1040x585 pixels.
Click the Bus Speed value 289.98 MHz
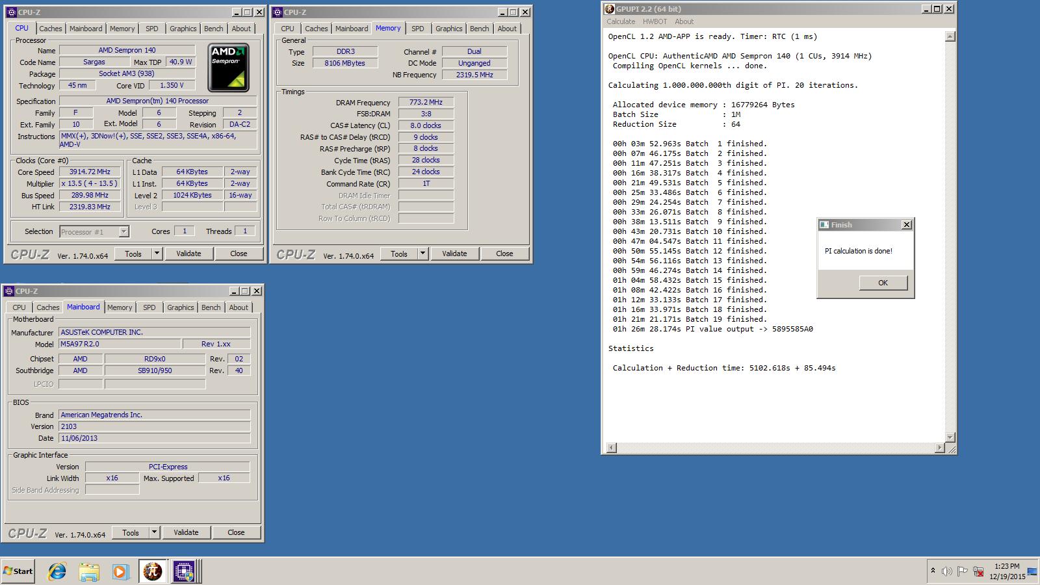[90, 195]
